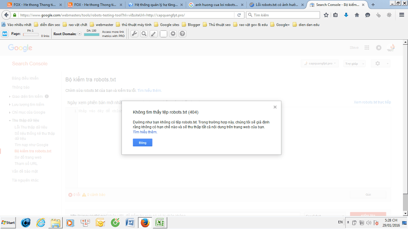Open Blogger bookmark folder
The width and height of the screenshot is (408, 229).
191,25
